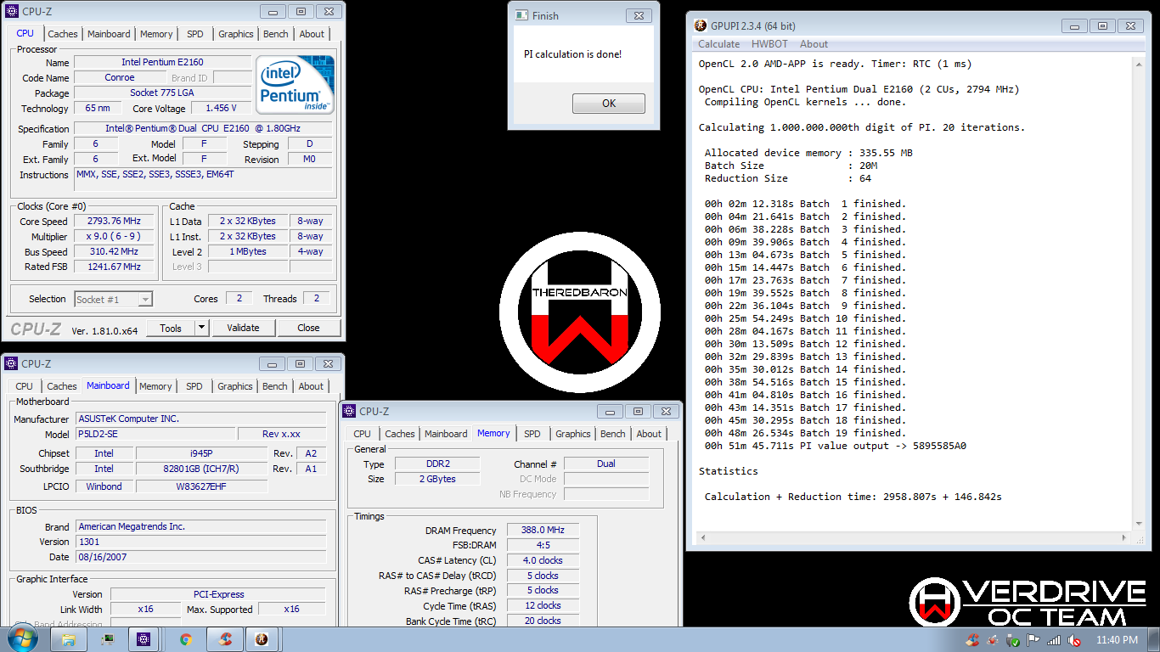
Task: Click OK in the Finish dialog
Action: tap(609, 104)
